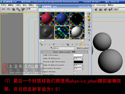This screenshot has width=125, height=94.
Task: Select the red material sample sphere
Action: (47, 19)
